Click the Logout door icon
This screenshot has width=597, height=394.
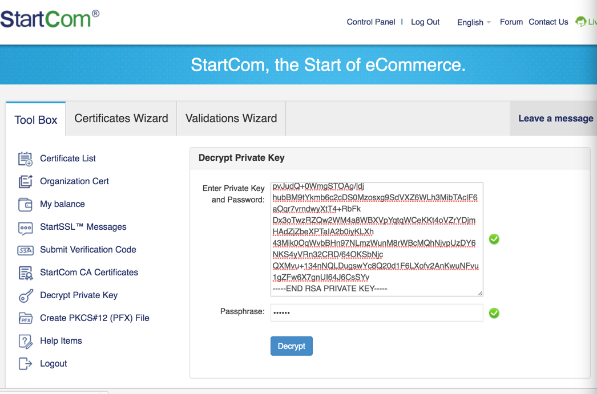click(26, 364)
